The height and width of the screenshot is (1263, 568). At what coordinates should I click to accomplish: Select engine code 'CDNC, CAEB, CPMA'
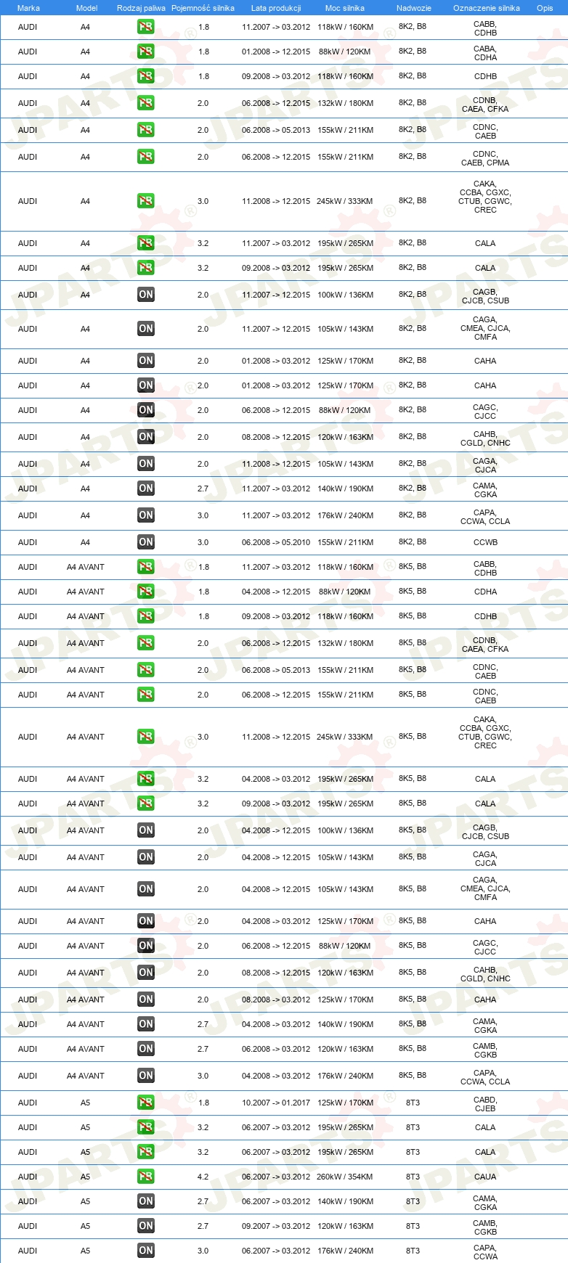coord(485,158)
